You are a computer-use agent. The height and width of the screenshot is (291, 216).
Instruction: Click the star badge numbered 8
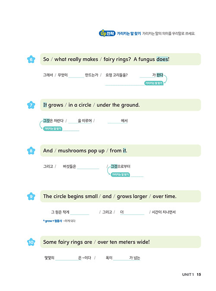click(31, 151)
